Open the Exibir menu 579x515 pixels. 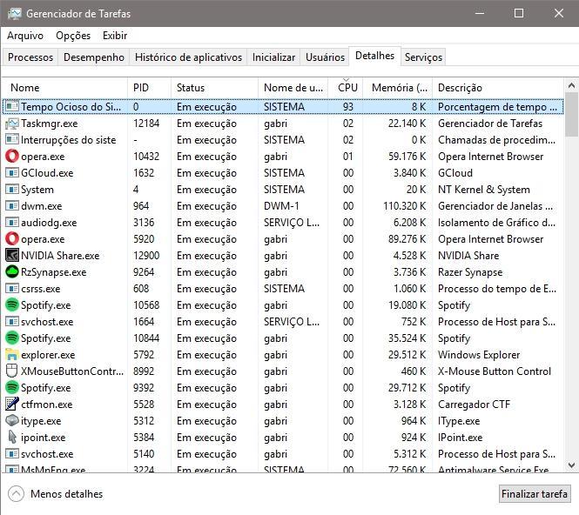point(115,36)
